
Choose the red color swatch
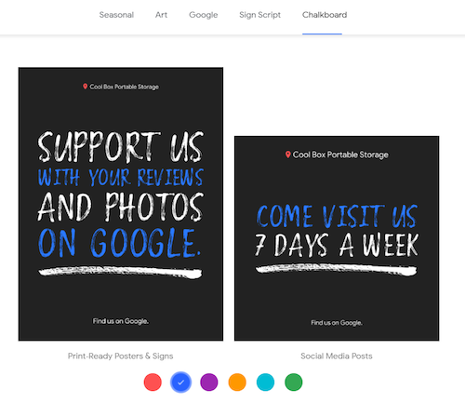point(153,383)
